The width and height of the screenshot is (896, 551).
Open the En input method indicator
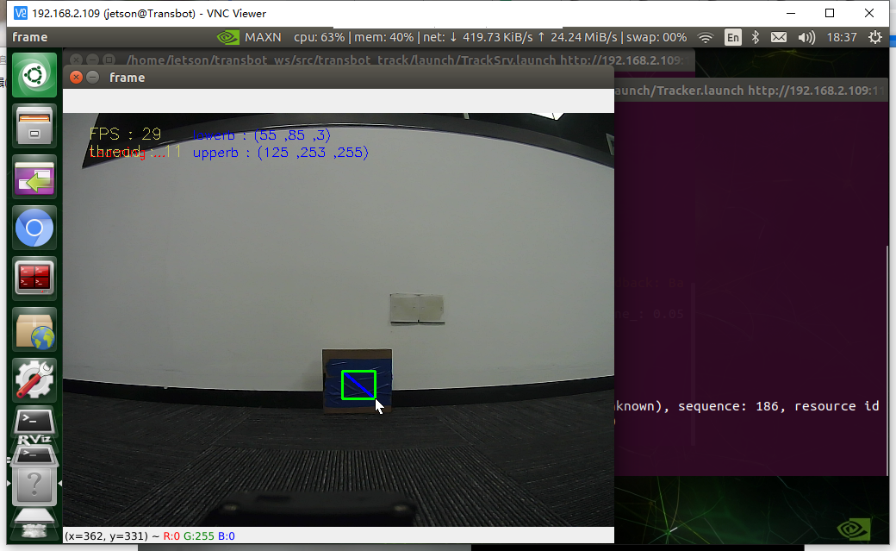tap(732, 38)
